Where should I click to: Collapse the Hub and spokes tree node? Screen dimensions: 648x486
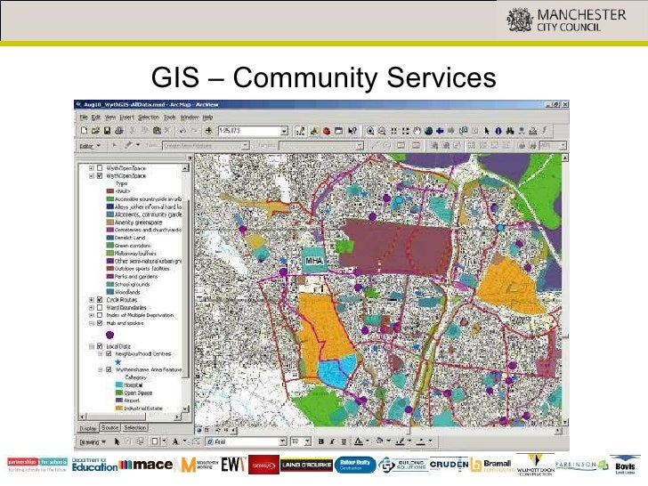92,323
